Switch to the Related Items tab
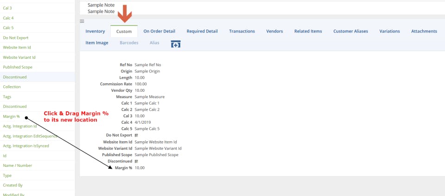Image resolution: width=445 pixels, height=196 pixels. point(308,31)
